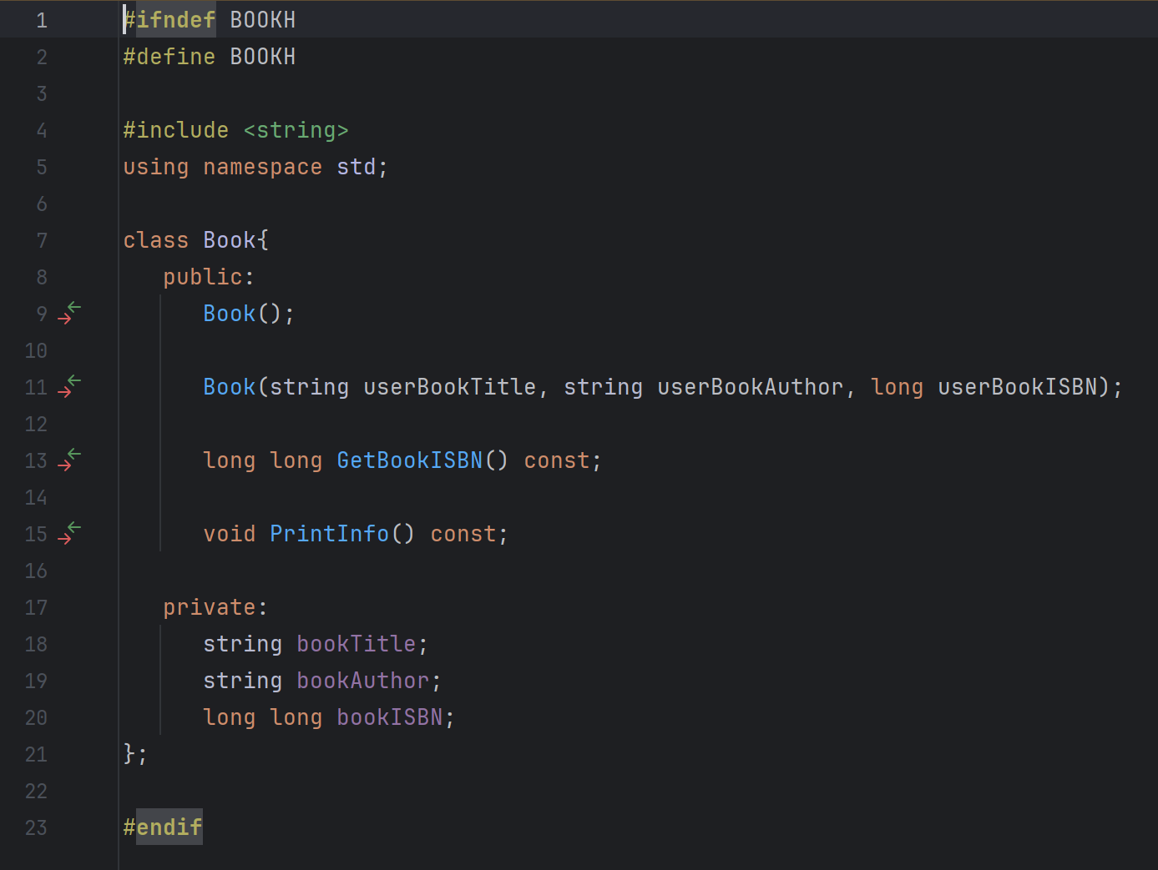Select line number 20 in the gutter
The image size is (1158, 870).
click(36, 717)
